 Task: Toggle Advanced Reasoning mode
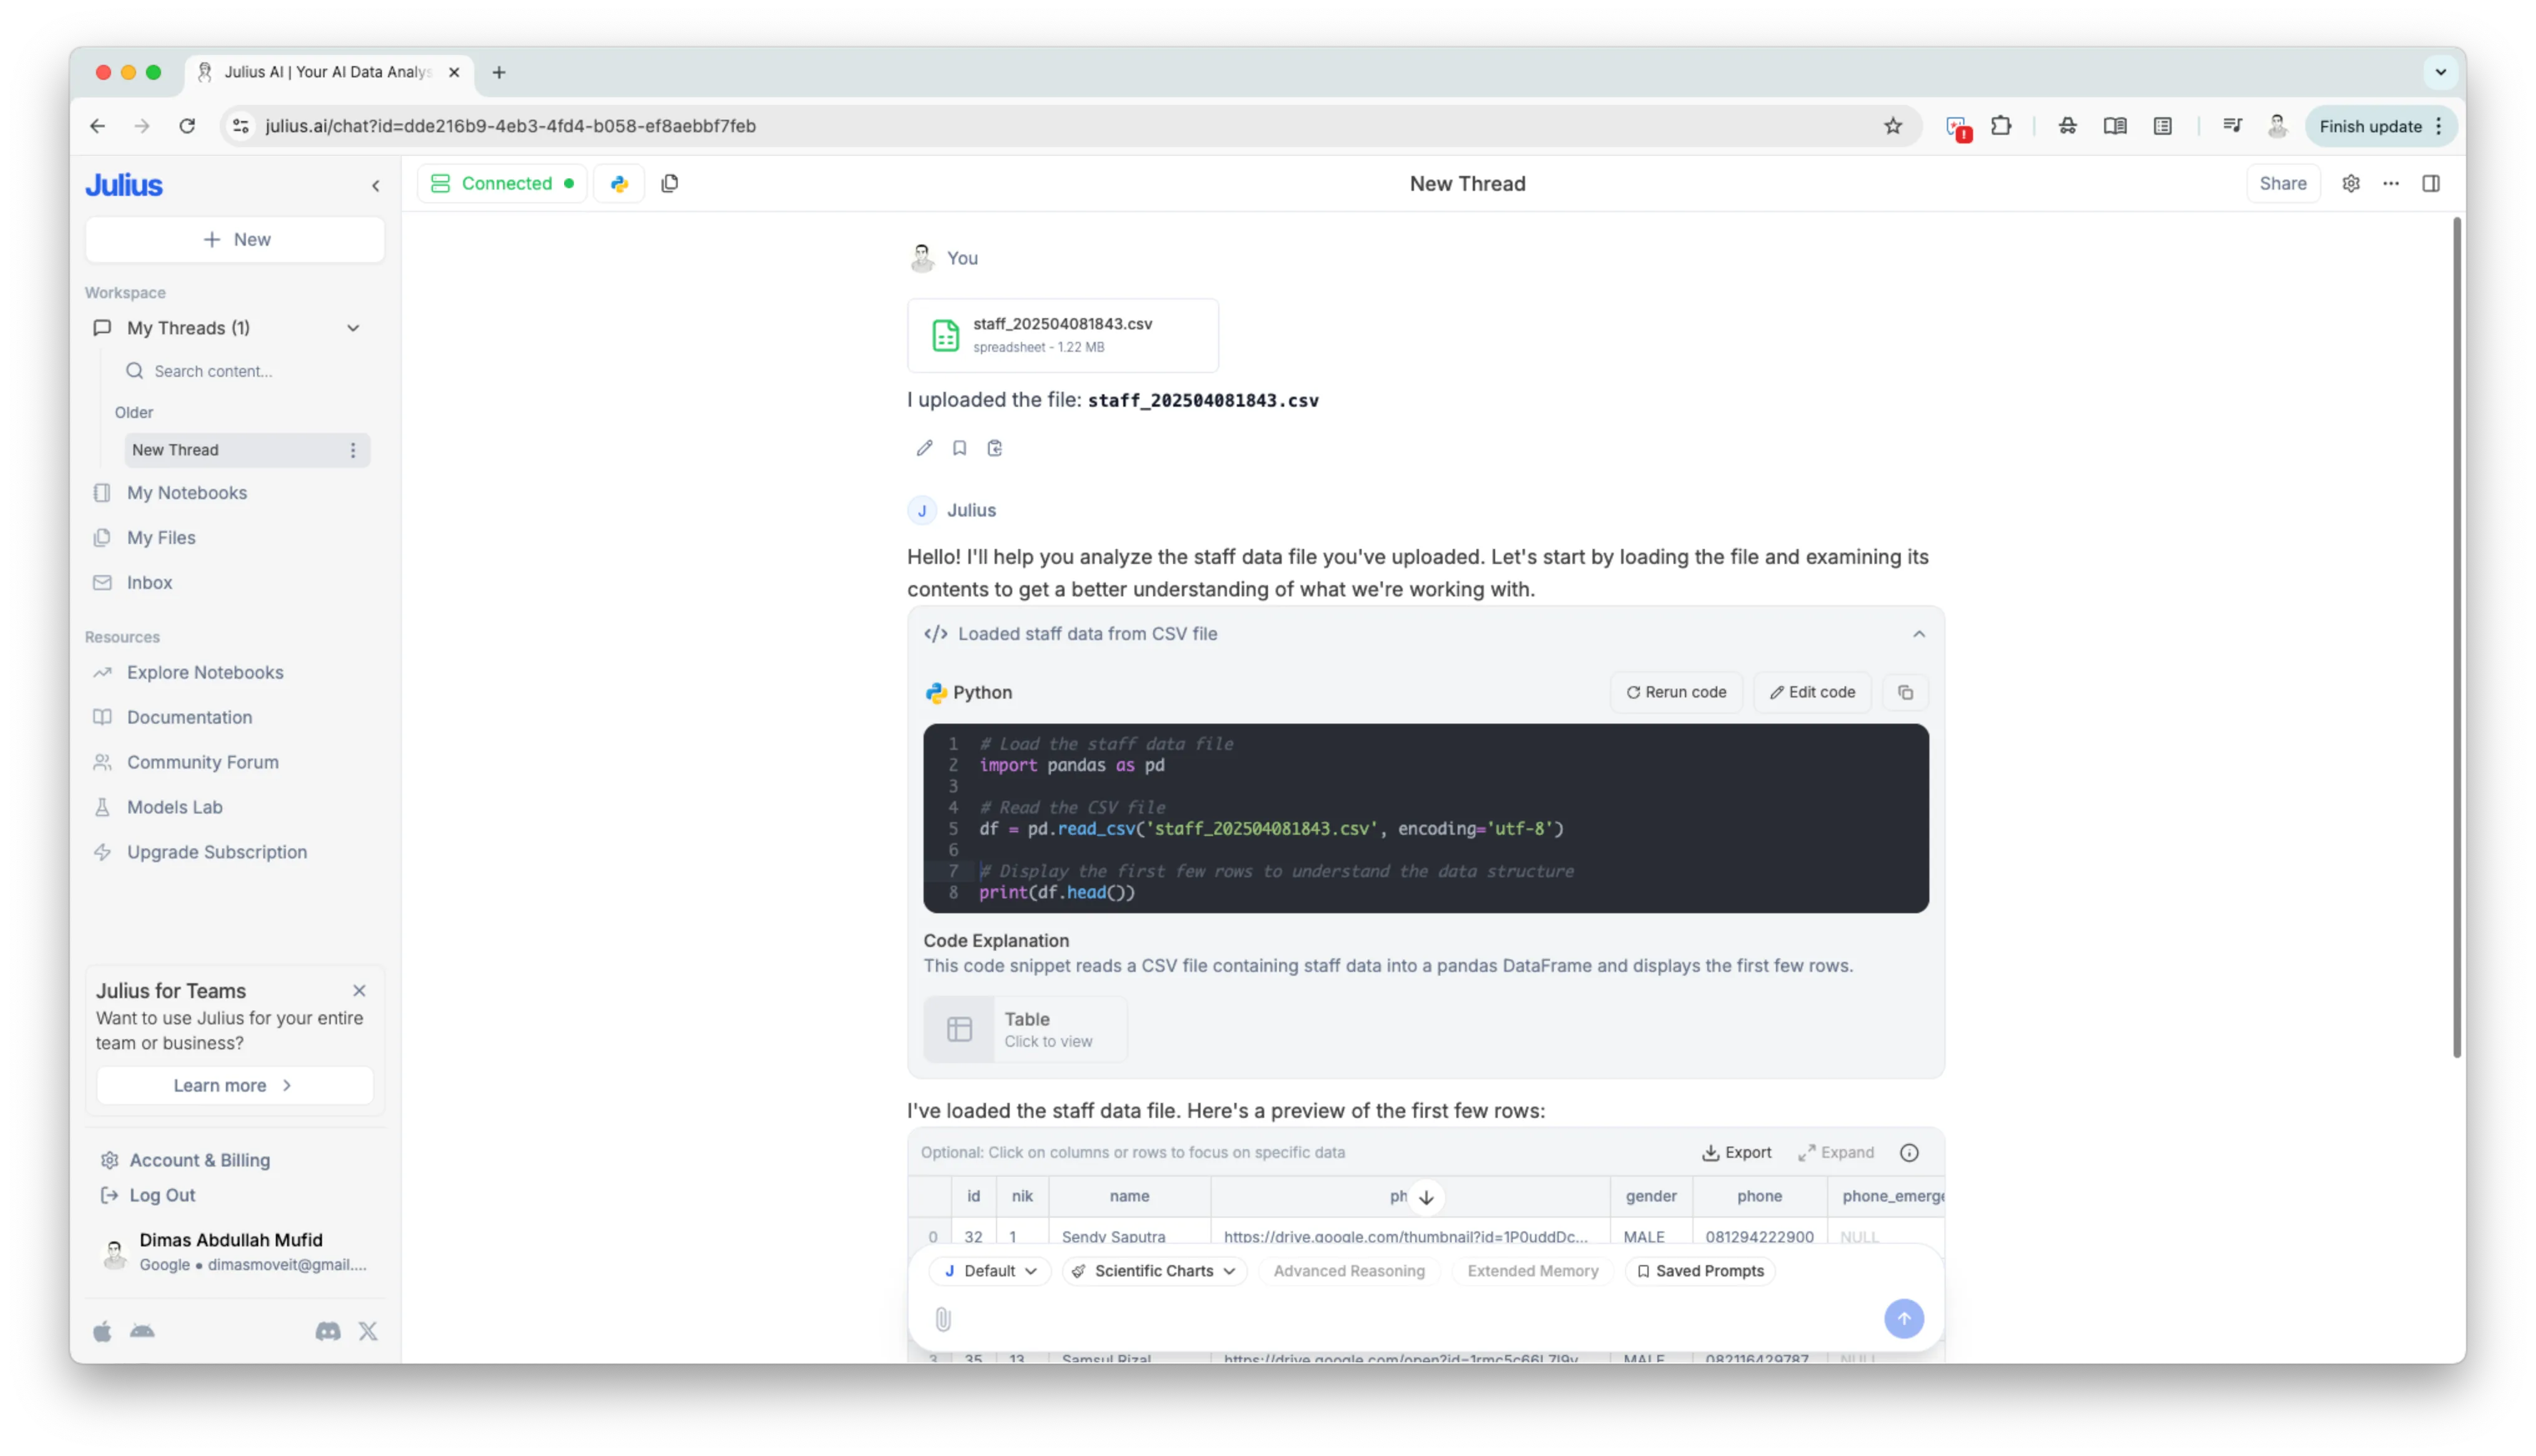[x=1348, y=1271]
